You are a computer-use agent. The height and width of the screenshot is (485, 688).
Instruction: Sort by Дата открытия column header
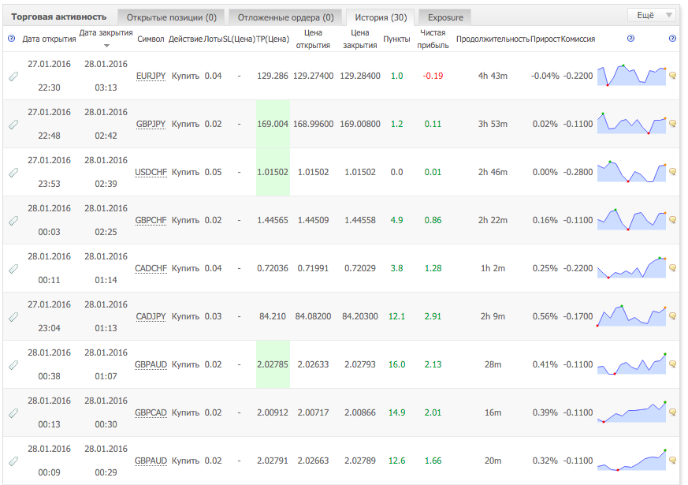tap(49, 39)
